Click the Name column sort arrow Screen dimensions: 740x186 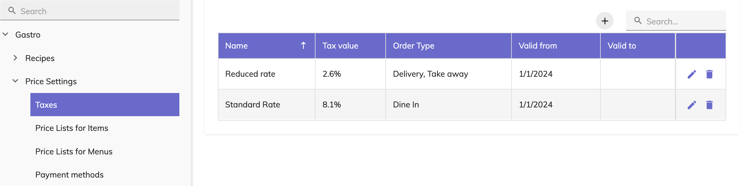(303, 46)
